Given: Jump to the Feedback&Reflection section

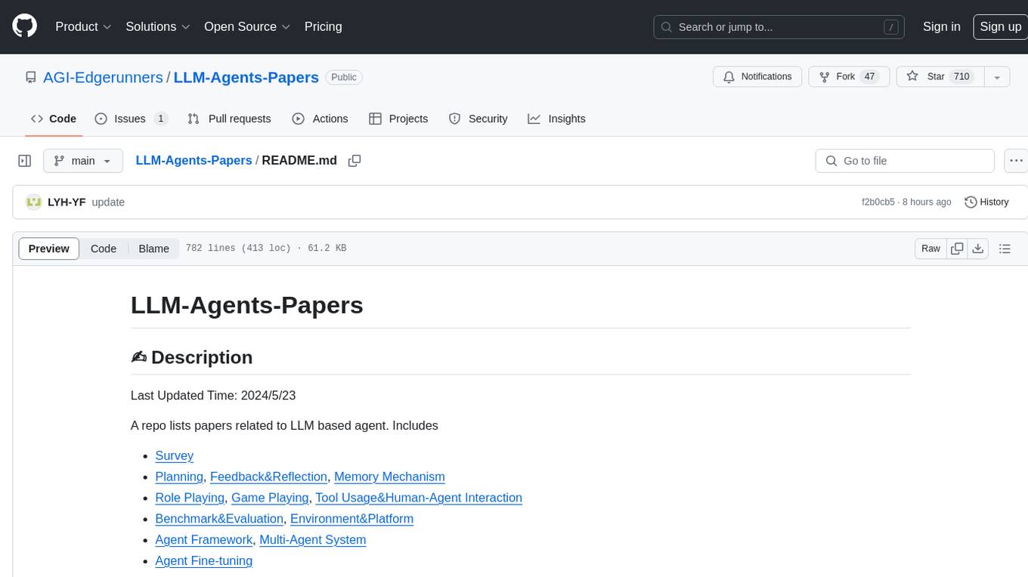Looking at the screenshot, I should (x=268, y=477).
